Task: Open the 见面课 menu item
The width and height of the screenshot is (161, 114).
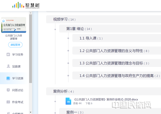Action: click(x=14, y=66)
